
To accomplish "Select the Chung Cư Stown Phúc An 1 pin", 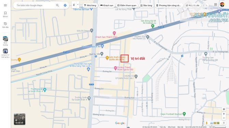I will (136, 76).
